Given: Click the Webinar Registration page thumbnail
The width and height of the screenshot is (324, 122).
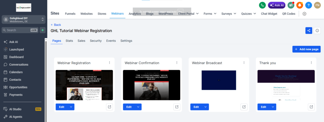Looking at the screenshot, I should (x=84, y=85).
